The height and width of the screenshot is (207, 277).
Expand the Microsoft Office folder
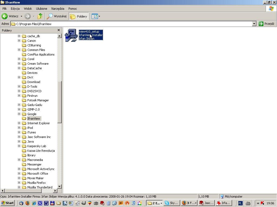[19, 173]
